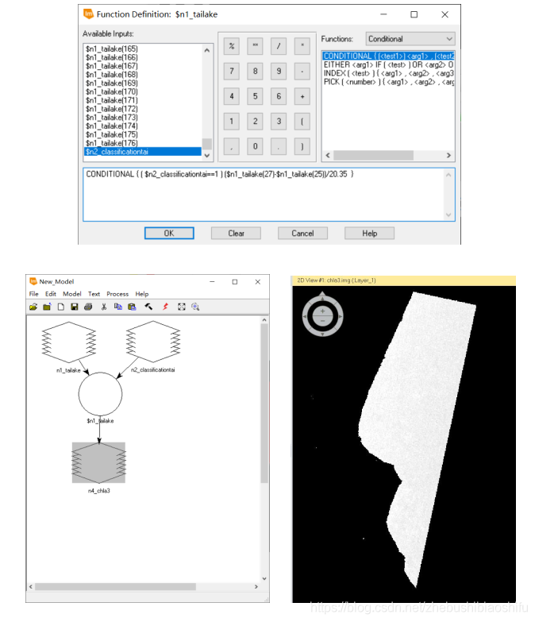Click the % keypad button

(232, 46)
